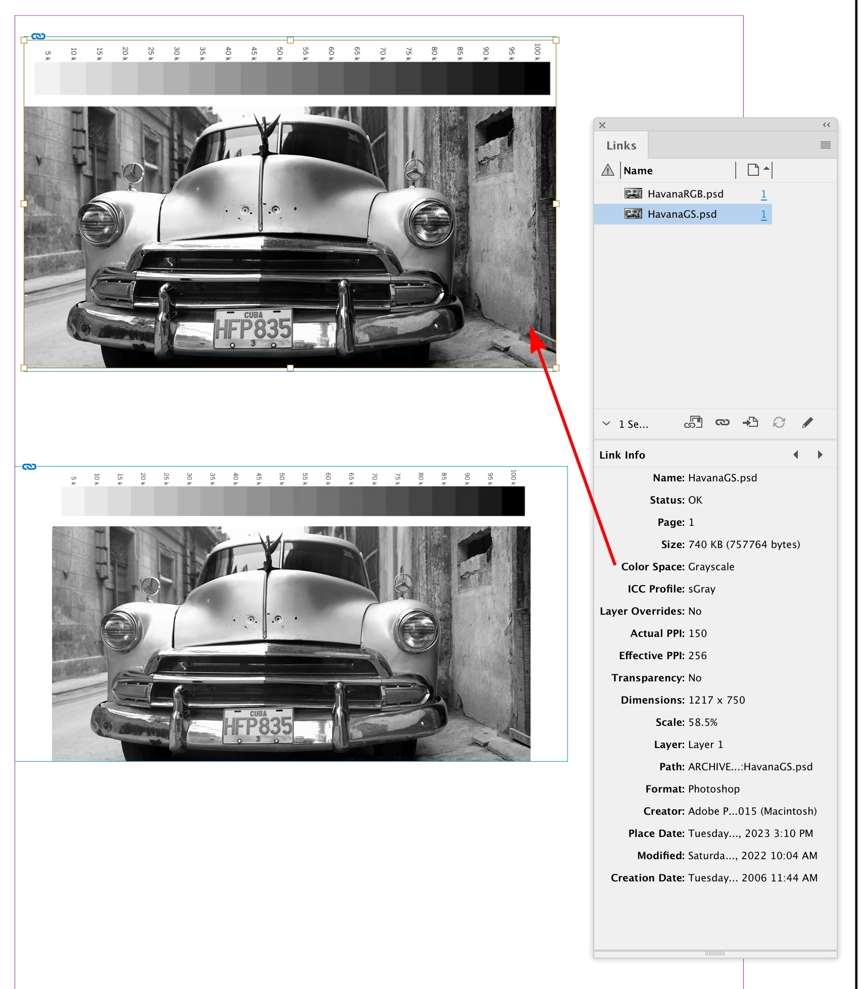
Task: Click the HavanaGS.psd thumbnail icon
Action: [x=633, y=214]
